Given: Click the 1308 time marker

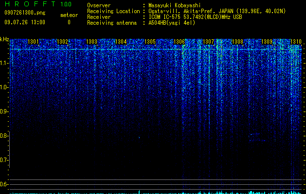Looking at the screenshot, I should 237,42.
